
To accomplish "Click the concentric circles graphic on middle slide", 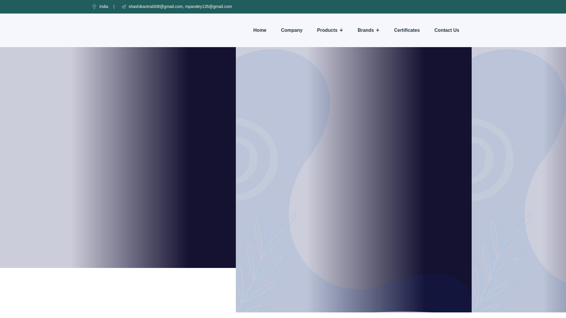I will 254,159.
